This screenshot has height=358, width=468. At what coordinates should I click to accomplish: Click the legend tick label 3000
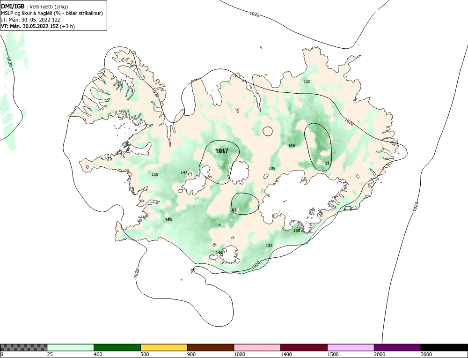pyautogui.click(x=426, y=354)
